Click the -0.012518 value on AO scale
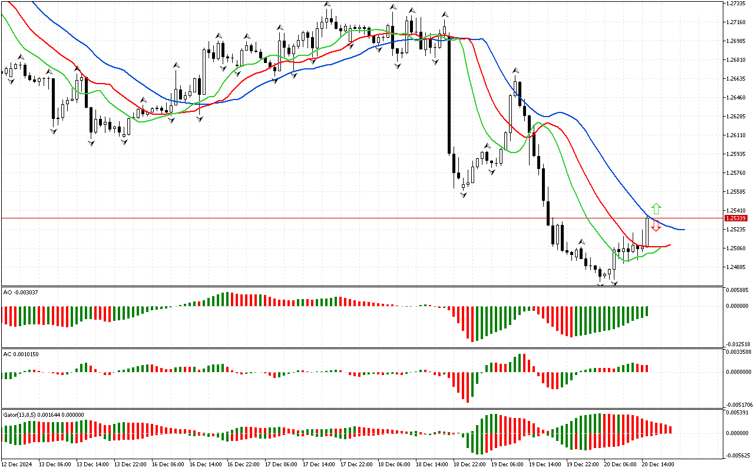The width and height of the screenshot is (754, 471). [x=738, y=344]
